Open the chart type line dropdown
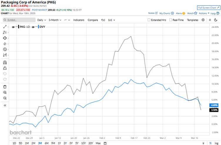The width and height of the screenshot is (221, 145). pyautogui.click(x=67, y=20)
